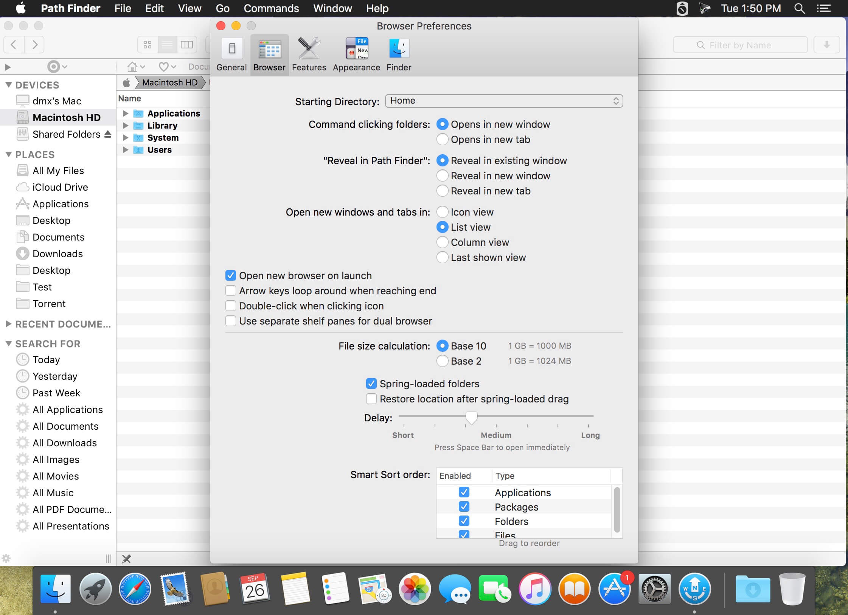Expand the Users folder row
The width and height of the screenshot is (848, 615).
[x=125, y=150]
